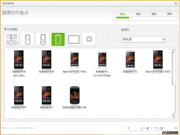Choose Xperia Z in the second row
This screenshot has width=180, height=135.
pyautogui.click(x=46, y=98)
